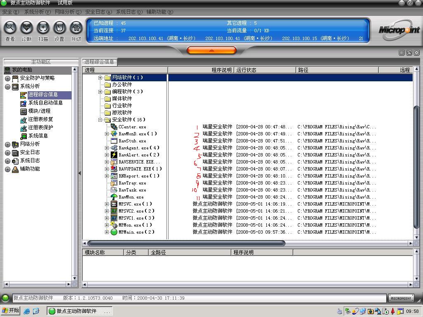Open the 设置 settings tool
The image size is (423, 317).
pyautogui.click(x=59, y=28)
